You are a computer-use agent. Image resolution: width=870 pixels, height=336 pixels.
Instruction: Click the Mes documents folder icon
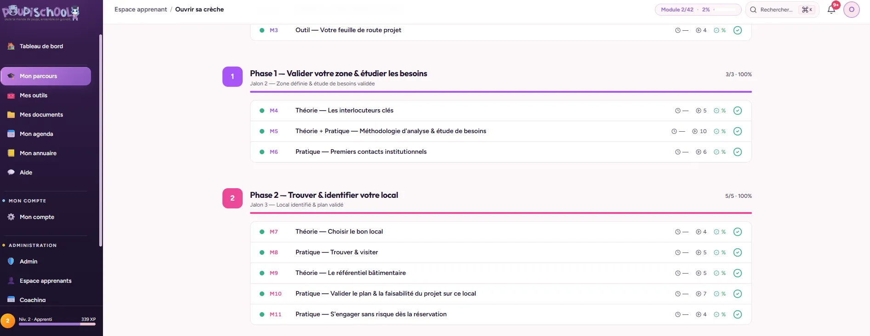point(11,115)
